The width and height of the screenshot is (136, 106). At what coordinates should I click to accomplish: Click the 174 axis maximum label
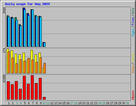(x=4, y=50)
